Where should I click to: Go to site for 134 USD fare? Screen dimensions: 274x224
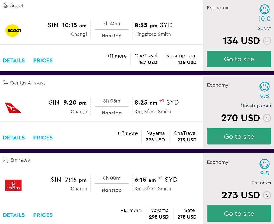(x=239, y=59)
